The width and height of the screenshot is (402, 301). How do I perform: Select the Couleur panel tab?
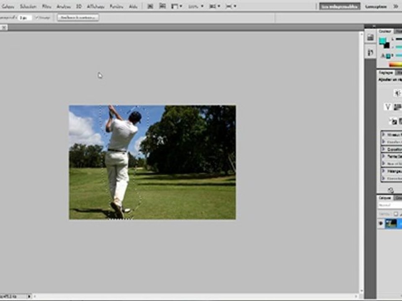point(384,31)
